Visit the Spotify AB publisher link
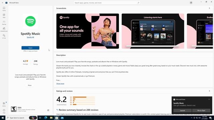The width and height of the screenshot is (214, 120). [x=30, y=37]
